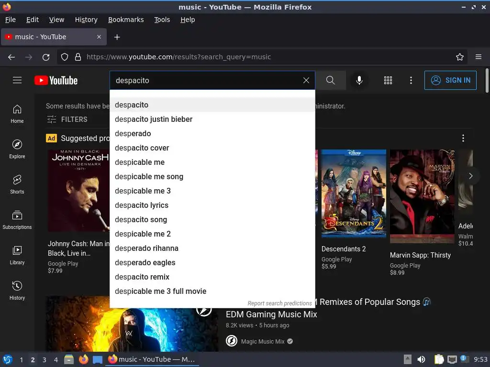Screen dimensions: 490x367
Task: Open the View menu
Action: tap(56, 20)
